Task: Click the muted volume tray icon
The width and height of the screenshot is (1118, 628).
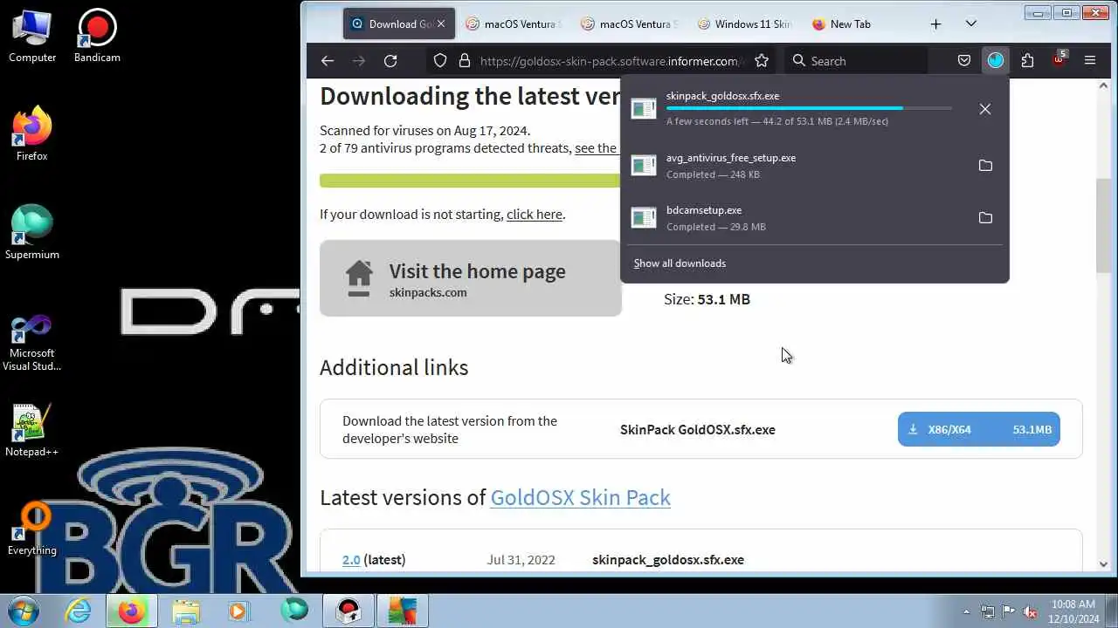Action: coord(1030,611)
